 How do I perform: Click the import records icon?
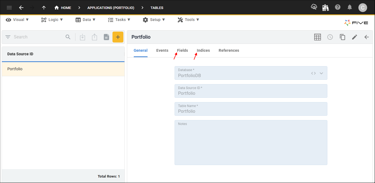[83, 37]
